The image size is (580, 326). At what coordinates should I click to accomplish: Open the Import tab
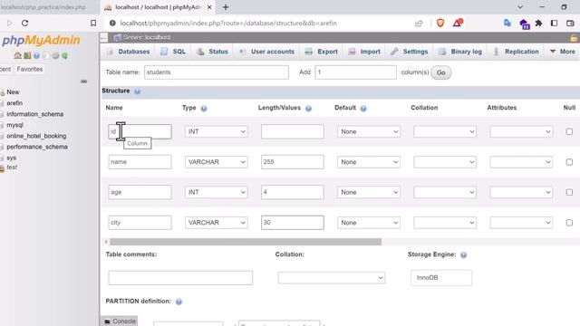364,52
